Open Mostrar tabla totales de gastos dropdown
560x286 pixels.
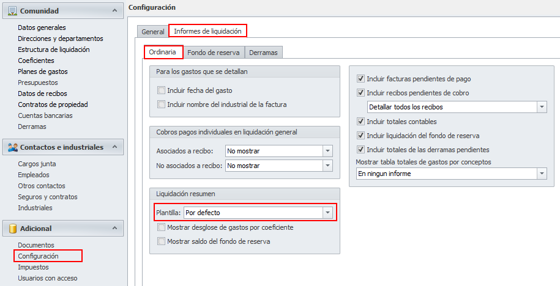542,174
